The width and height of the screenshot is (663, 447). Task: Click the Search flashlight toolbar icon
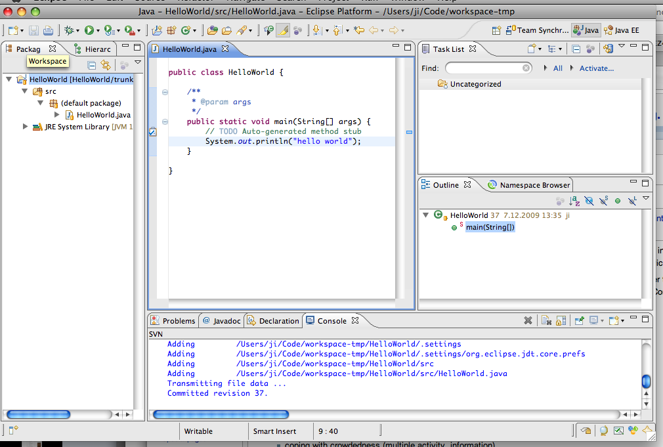(242, 30)
